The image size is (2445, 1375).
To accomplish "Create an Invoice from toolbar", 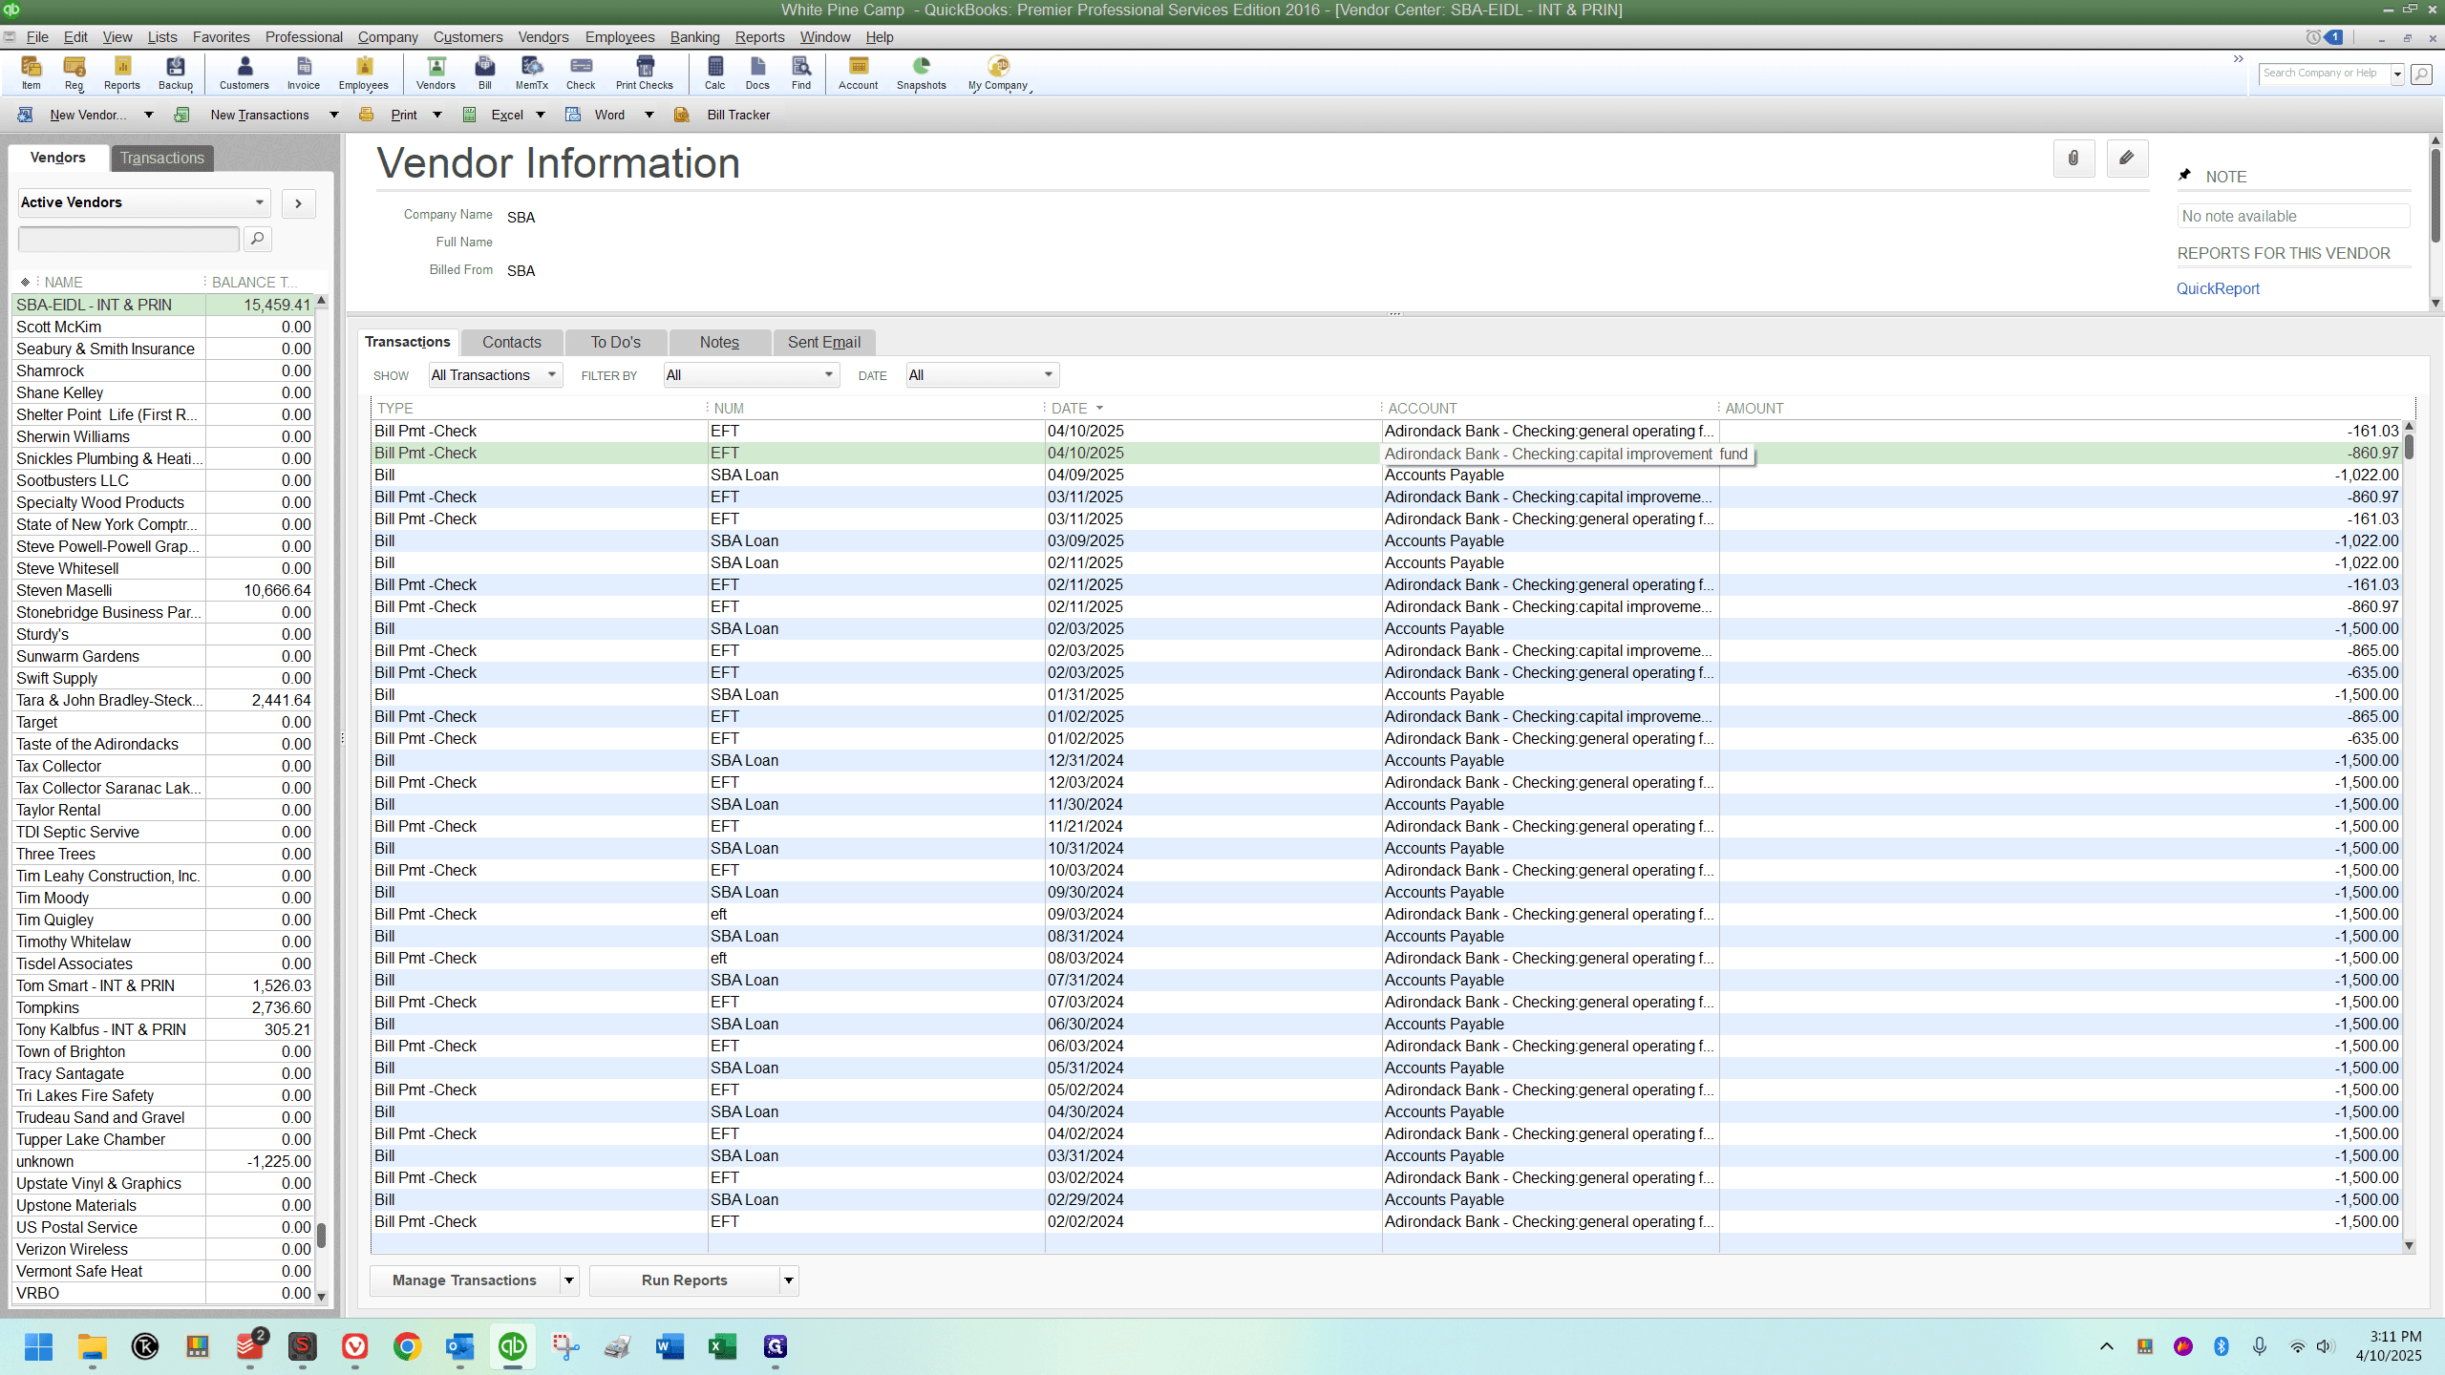I will click(x=304, y=73).
